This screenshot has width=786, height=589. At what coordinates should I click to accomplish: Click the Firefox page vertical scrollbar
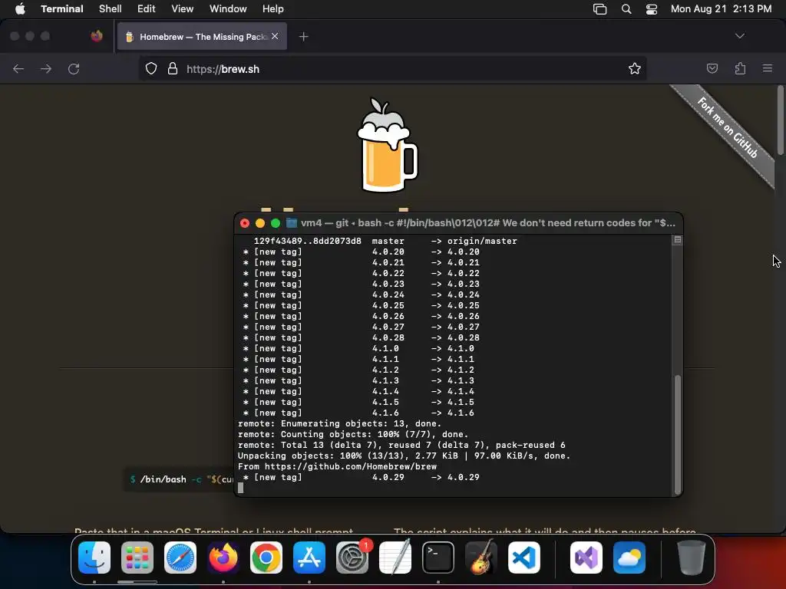[x=780, y=120]
